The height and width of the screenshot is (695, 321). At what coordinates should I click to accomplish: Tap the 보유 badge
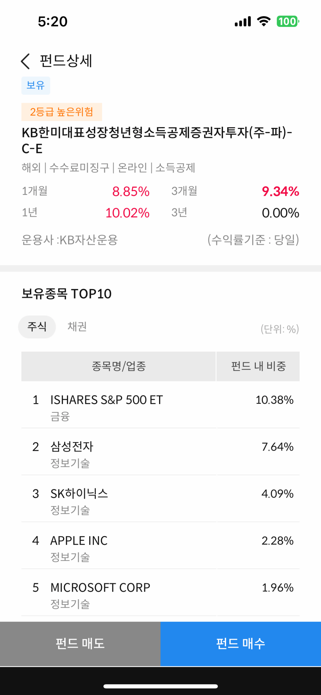point(36,86)
